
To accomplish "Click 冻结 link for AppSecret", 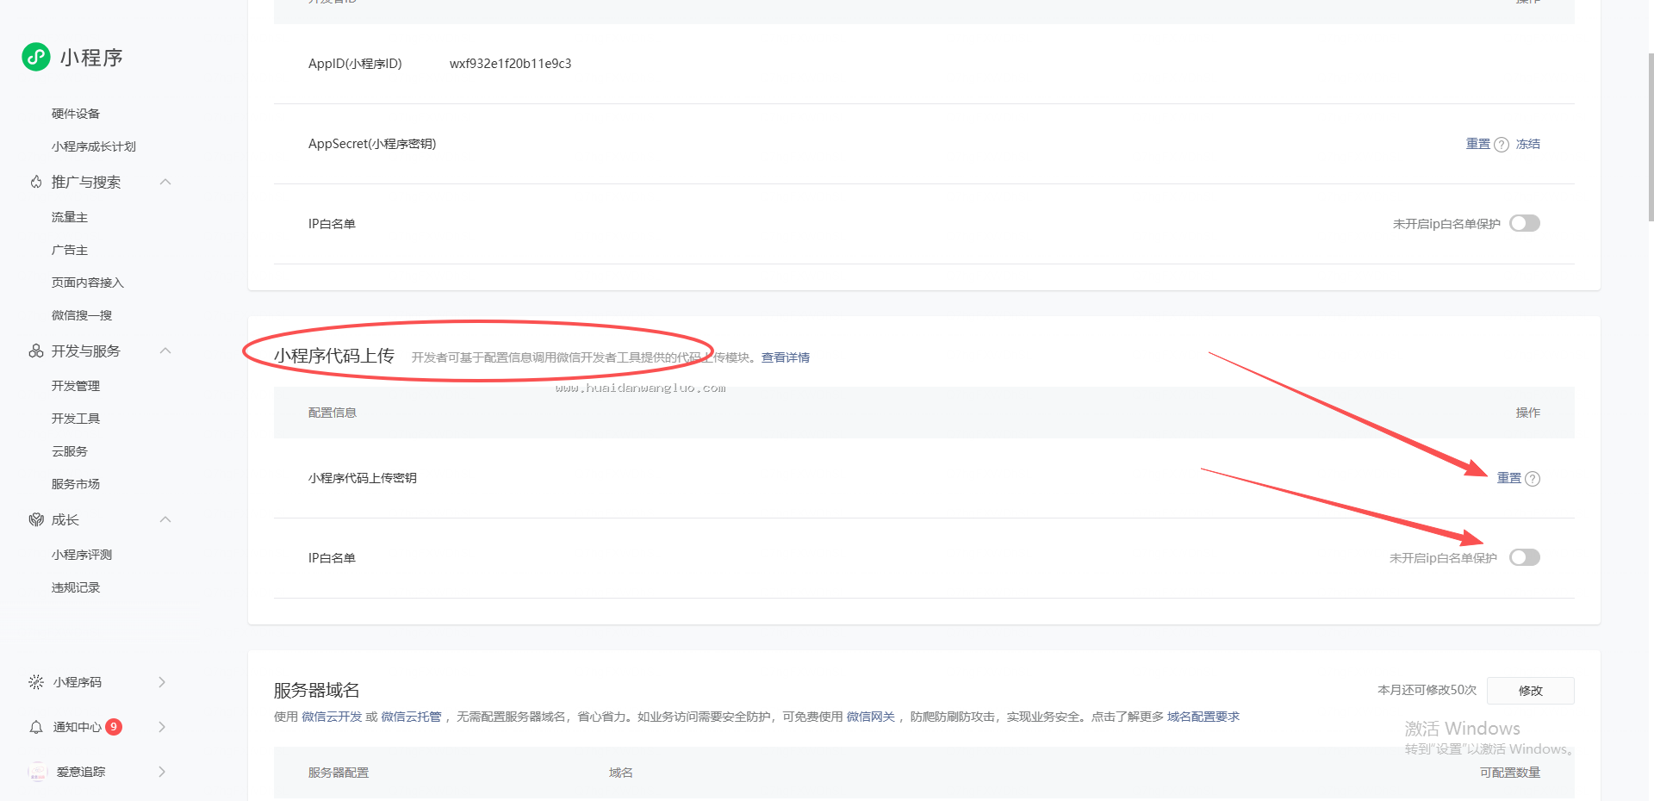I will point(1528,144).
